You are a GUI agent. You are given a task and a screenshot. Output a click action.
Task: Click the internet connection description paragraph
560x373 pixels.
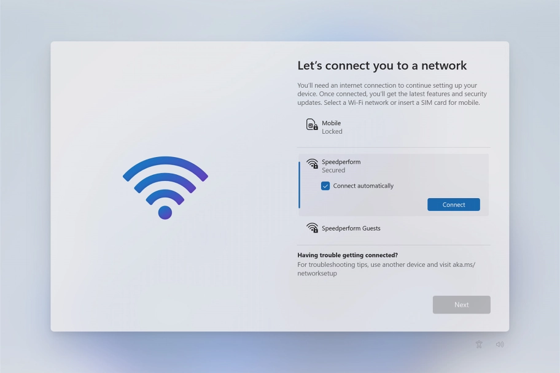pos(392,94)
